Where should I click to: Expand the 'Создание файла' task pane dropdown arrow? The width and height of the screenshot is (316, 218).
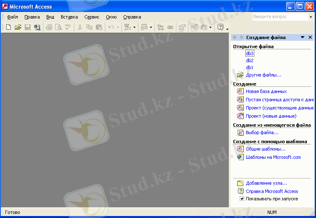pyautogui.click(x=303, y=37)
